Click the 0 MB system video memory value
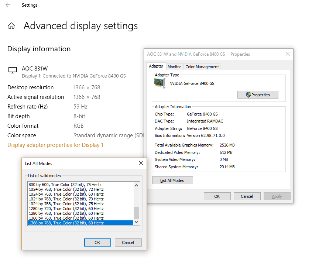The height and width of the screenshot is (258, 312). point(224,159)
